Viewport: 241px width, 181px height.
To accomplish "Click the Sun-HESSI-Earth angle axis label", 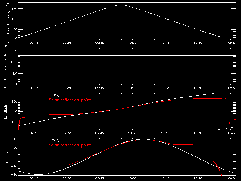I will (8, 21).
